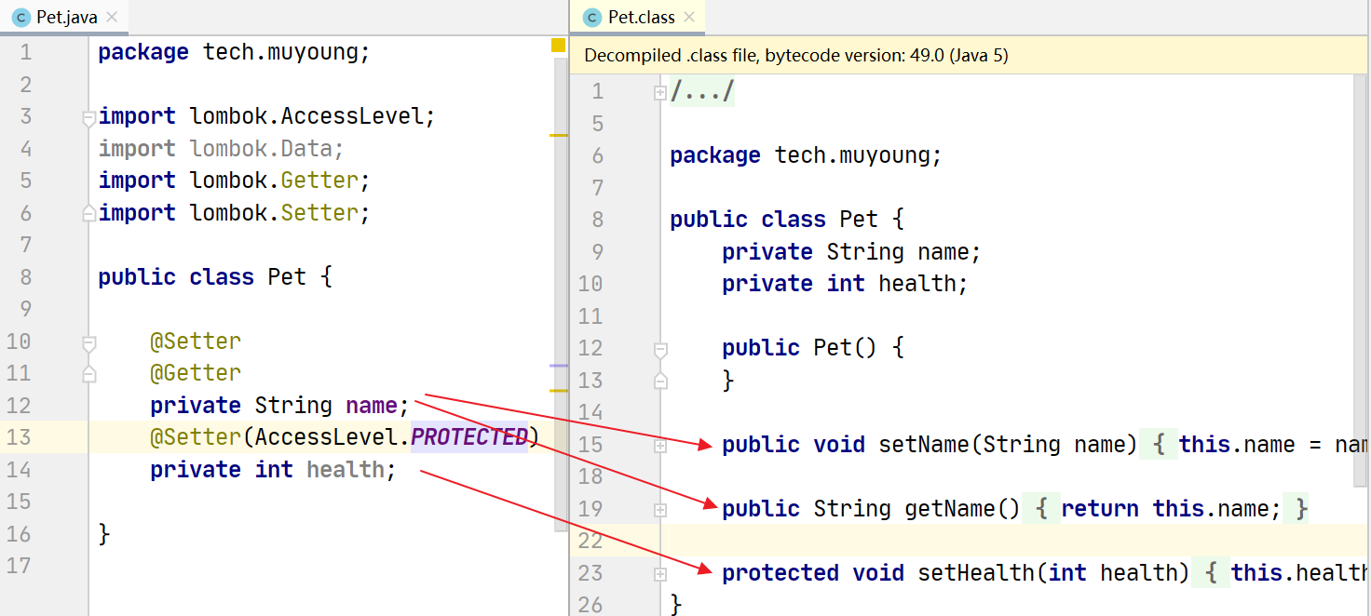The height and width of the screenshot is (616, 1371).
Task: Expand the setHealth method fold marker
Action: click(660, 574)
